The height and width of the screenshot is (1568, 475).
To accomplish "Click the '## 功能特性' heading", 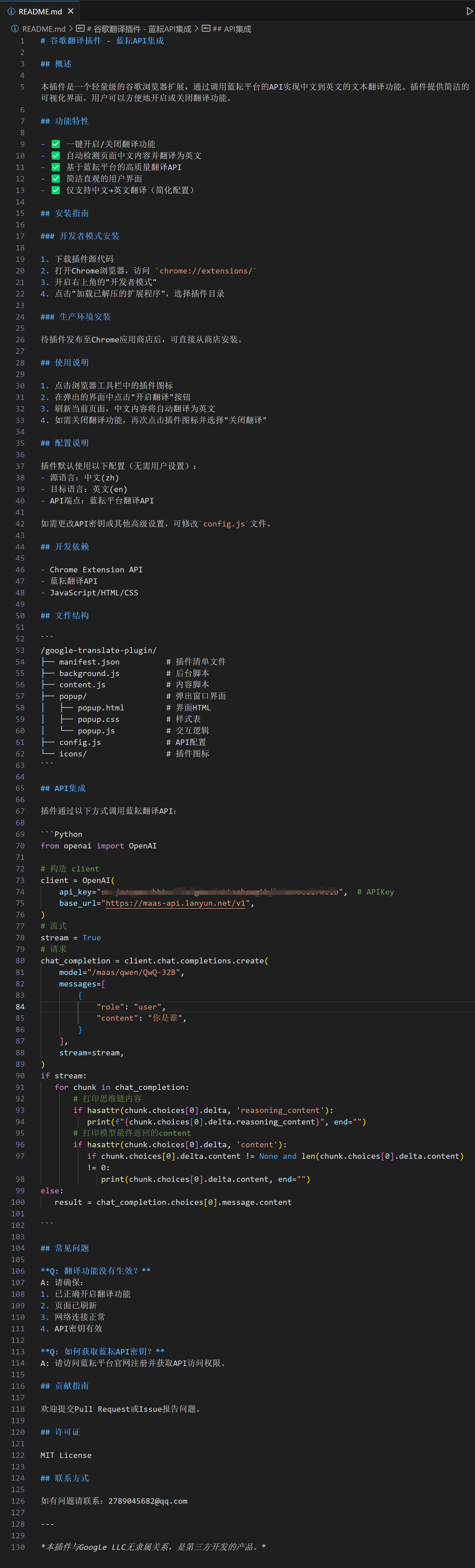I will point(65,121).
